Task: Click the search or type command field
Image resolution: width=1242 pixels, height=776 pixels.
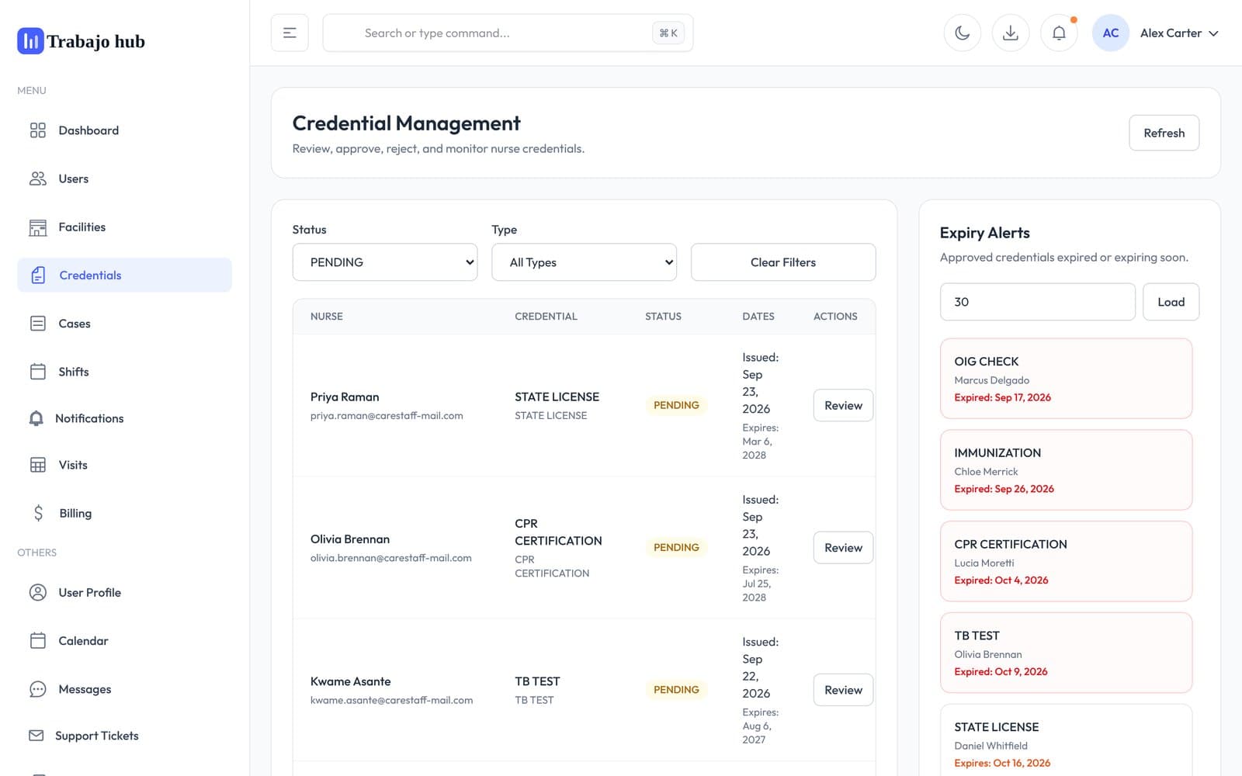Action: tap(508, 33)
